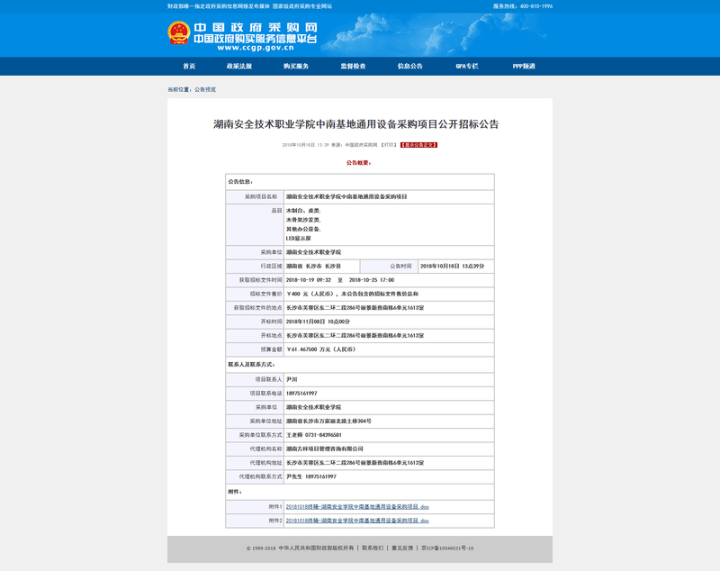
Task: Click the national emblem logo in header
Action: pyautogui.click(x=178, y=33)
